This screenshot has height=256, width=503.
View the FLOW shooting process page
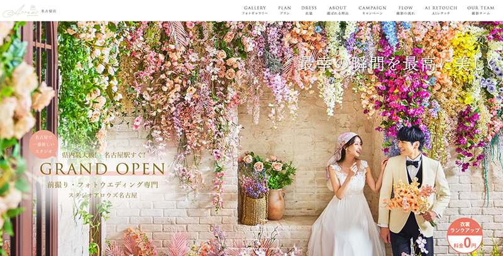point(406,10)
